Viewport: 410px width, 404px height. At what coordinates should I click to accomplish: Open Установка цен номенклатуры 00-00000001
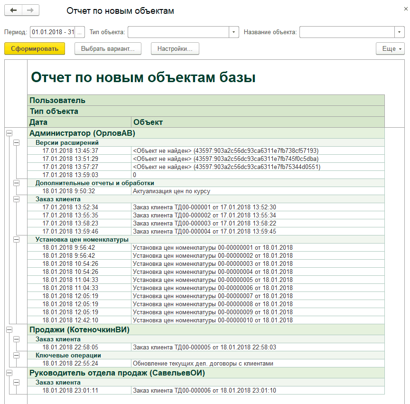[x=258, y=247]
